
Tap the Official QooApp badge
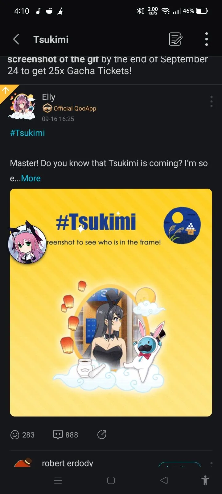click(69, 108)
